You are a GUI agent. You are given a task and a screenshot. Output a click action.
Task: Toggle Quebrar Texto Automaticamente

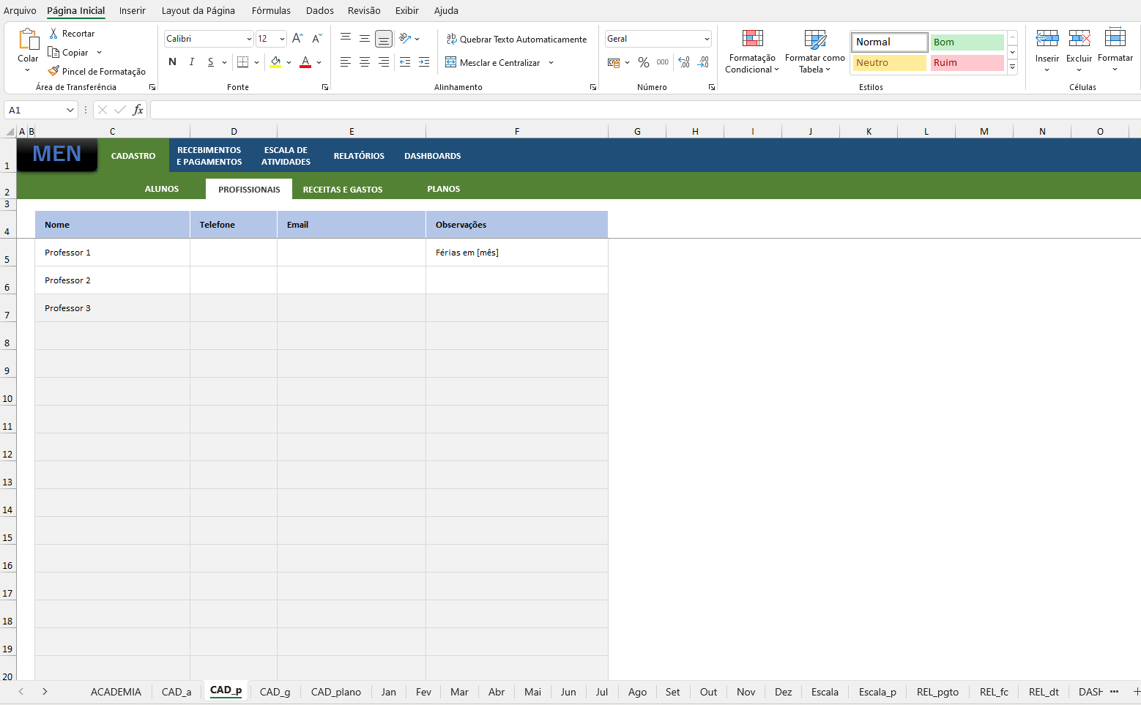516,40
